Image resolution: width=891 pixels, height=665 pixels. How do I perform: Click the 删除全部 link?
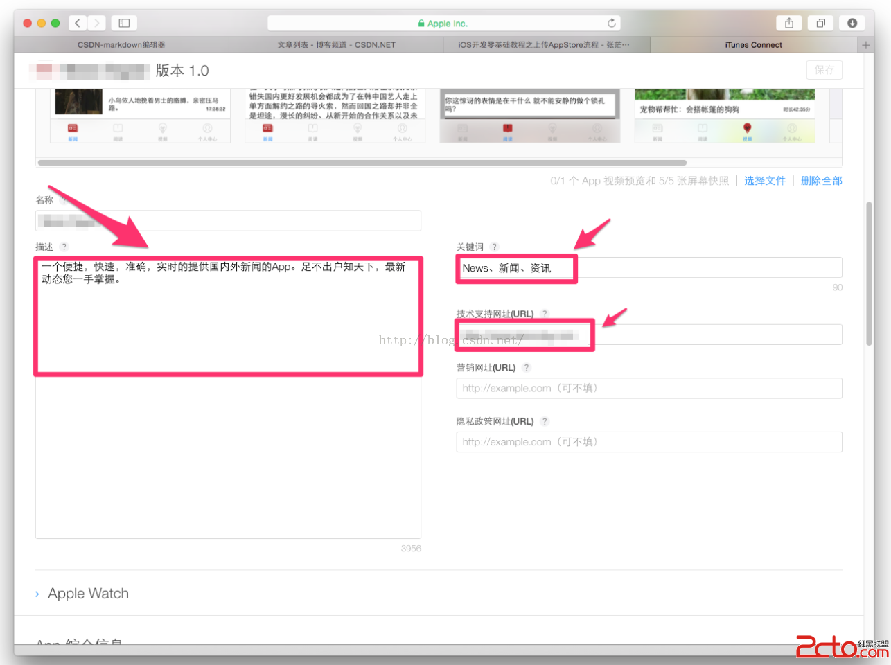pos(822,181)
